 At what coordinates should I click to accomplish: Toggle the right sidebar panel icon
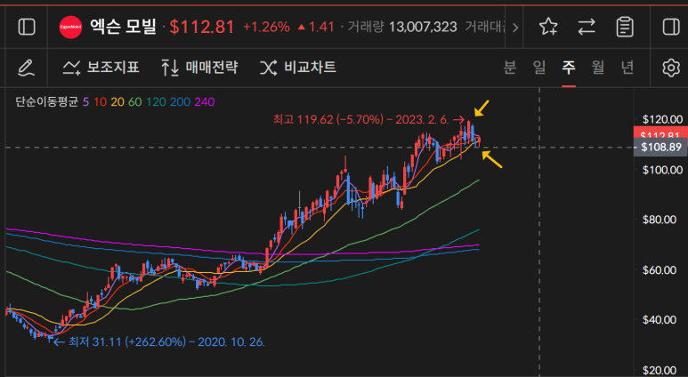click(x=670, y=28)
